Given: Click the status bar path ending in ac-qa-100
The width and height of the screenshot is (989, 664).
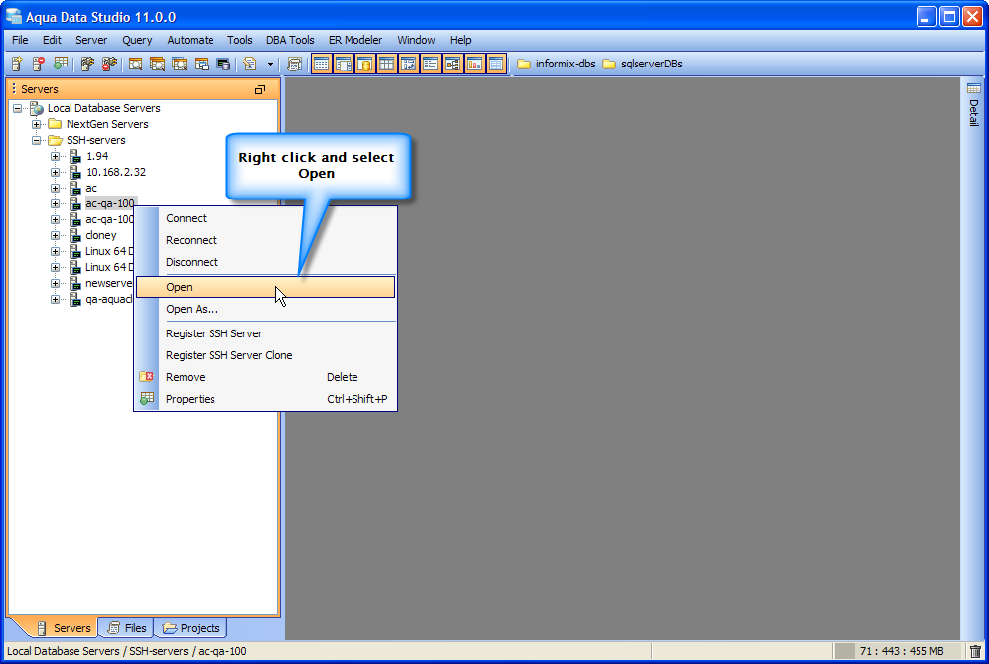Looking at the screenshot, I should pos(127,651).
